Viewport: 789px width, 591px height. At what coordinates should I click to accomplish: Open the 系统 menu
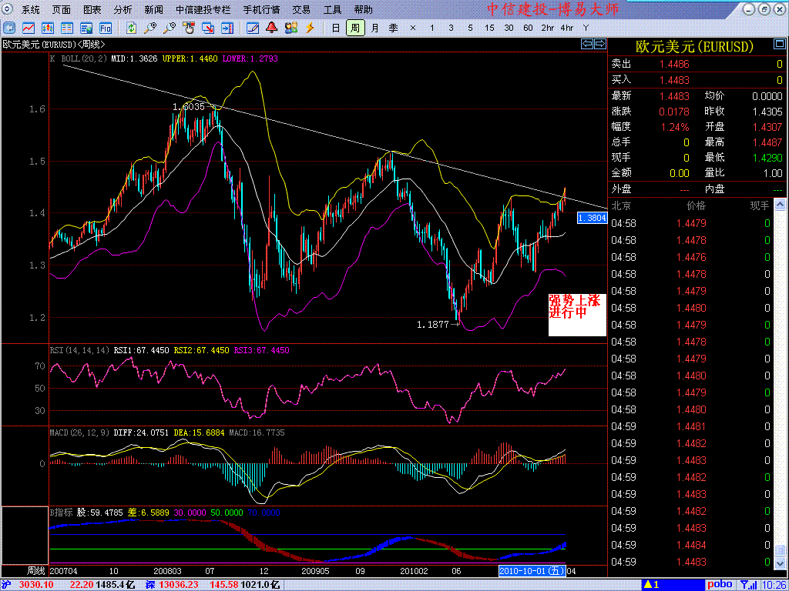tap(31, 9)
